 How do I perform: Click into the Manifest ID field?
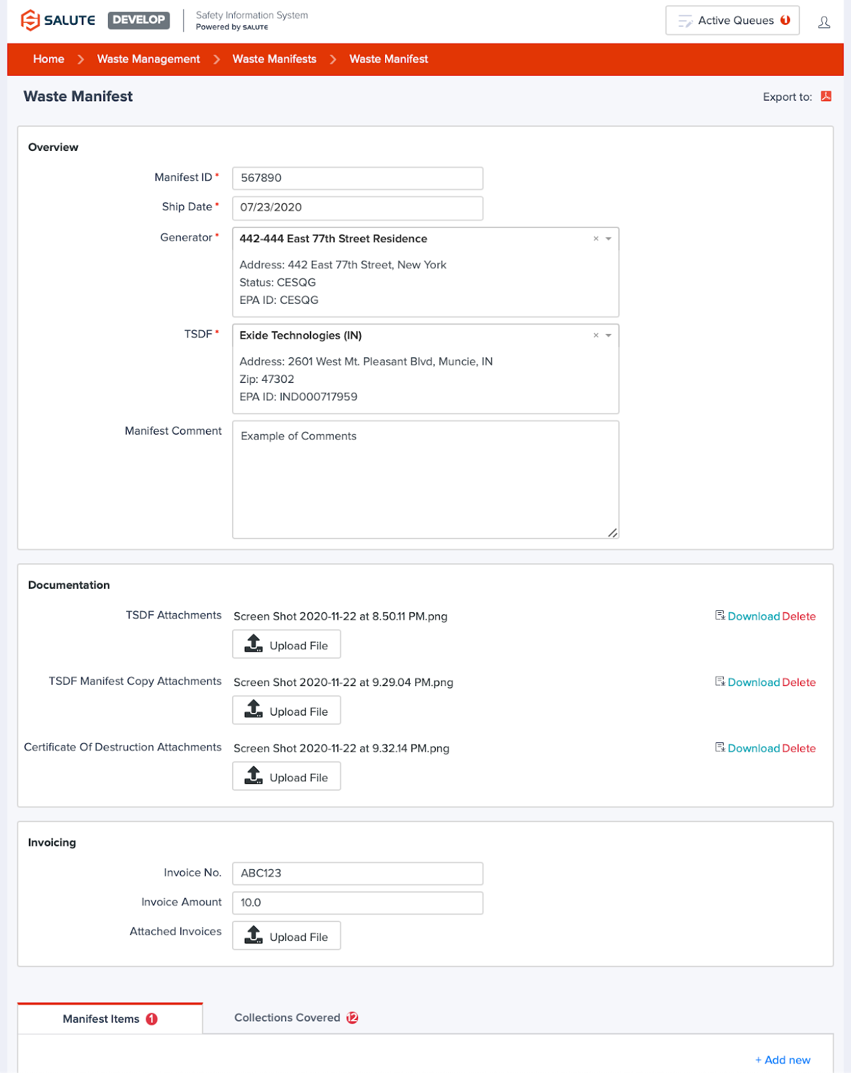pyautogui.click(x=357, y=178)
